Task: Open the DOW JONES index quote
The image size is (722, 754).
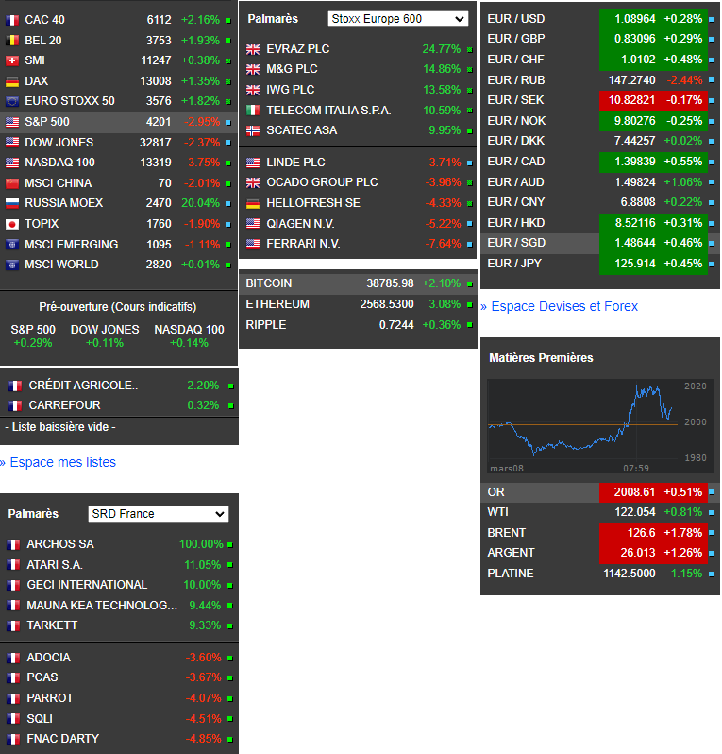Action: (x=119, y=143)
